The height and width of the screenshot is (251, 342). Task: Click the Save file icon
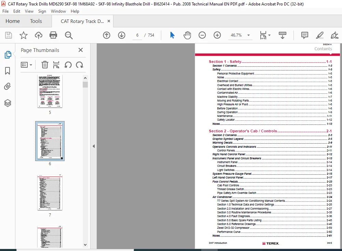[9, 35]
